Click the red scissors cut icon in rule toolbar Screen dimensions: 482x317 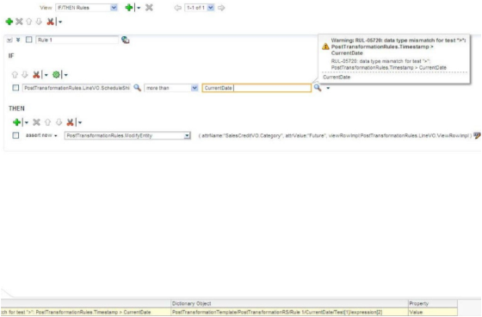pos(50,22)
